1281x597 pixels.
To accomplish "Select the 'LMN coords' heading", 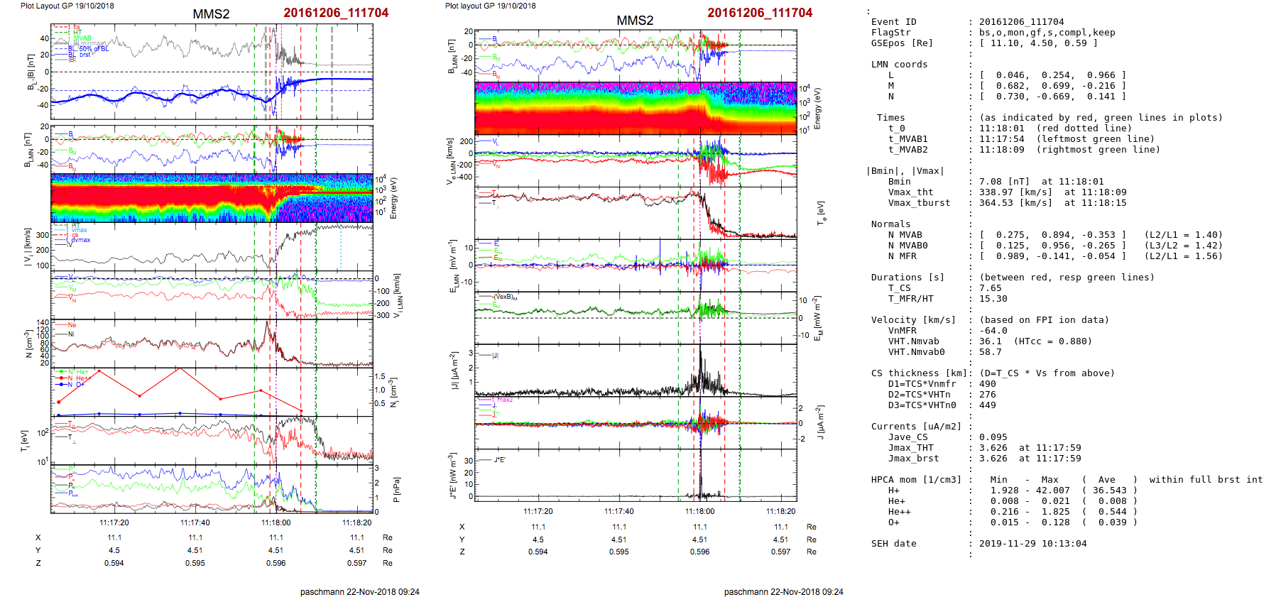I will (x=899, y=65).
